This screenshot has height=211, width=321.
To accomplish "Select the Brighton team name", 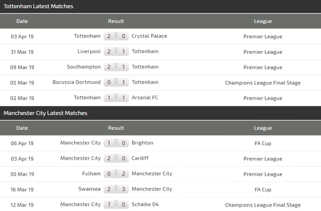I will (142, 143).
